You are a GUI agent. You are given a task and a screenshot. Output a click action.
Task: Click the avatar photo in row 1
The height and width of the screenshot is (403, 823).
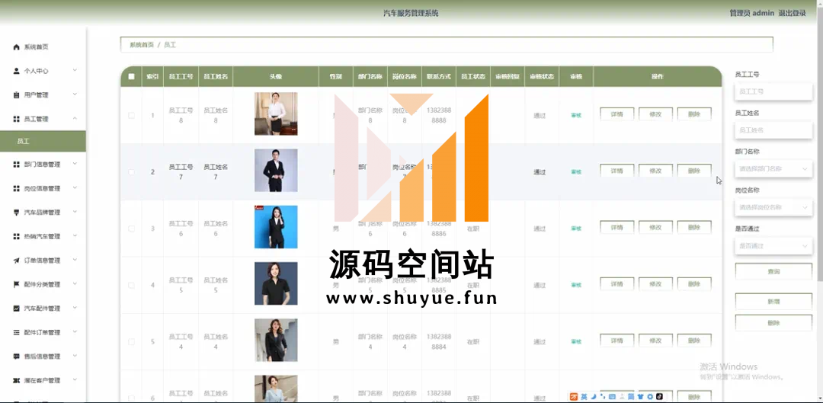[x=276, y=114]
